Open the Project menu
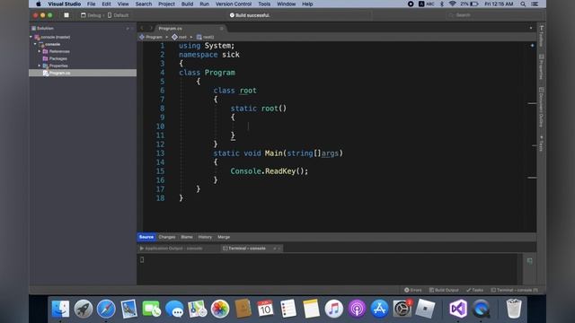 (166, 4)
